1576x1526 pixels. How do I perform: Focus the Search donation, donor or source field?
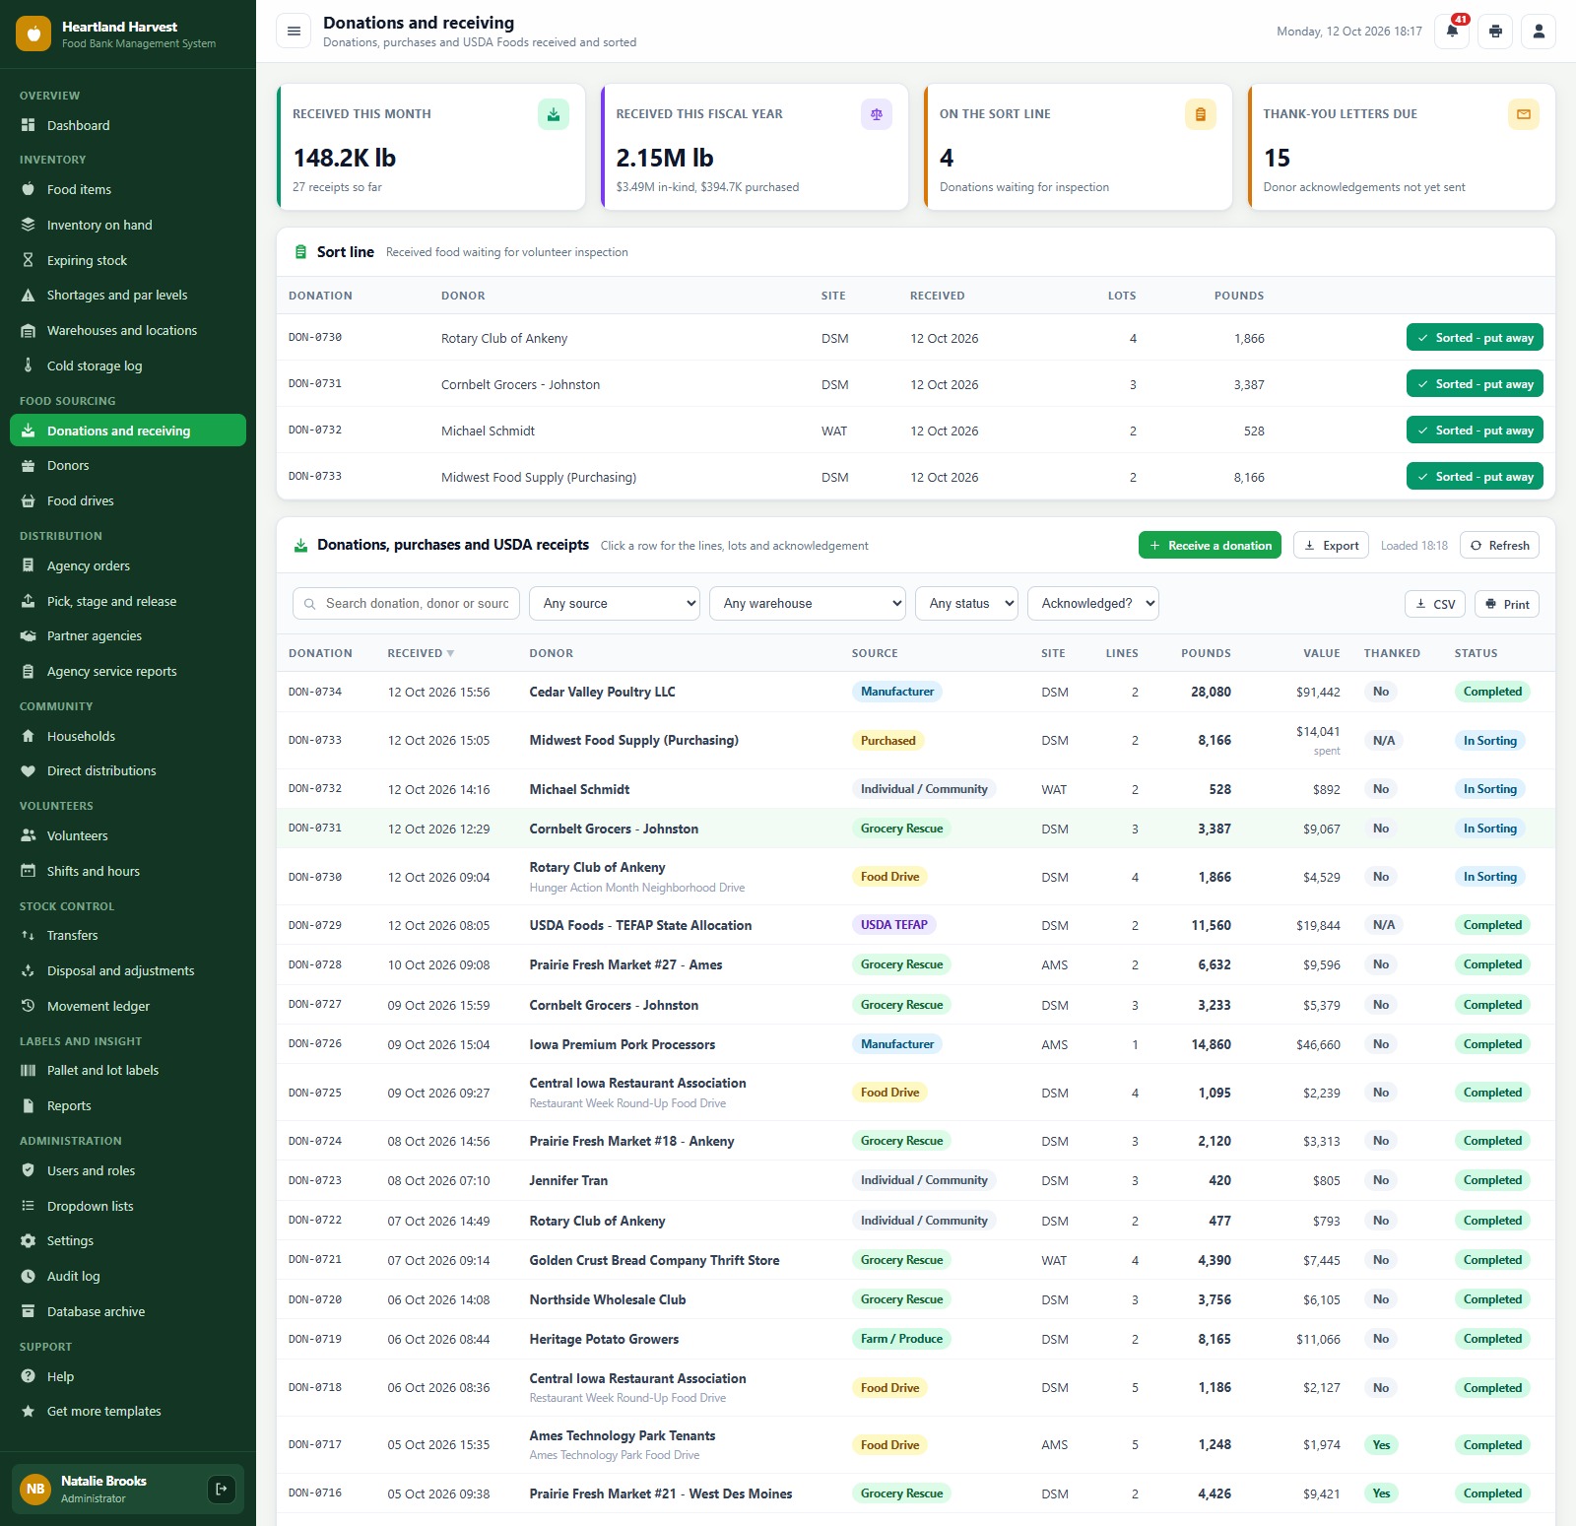(x=407, y=604)
